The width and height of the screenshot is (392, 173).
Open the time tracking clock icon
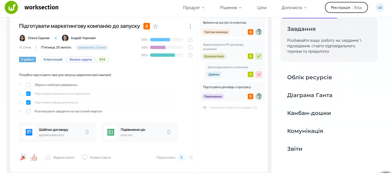tap(190, 47)
